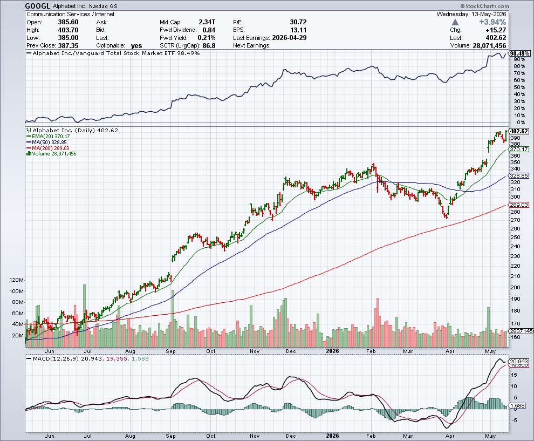Click the 328.85 MA(50) axis tag

519,176
